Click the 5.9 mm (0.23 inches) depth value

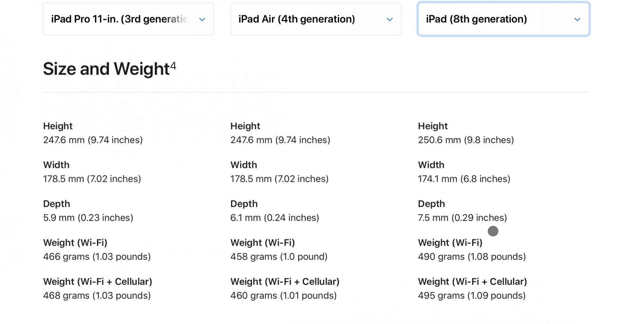(88, 218)
